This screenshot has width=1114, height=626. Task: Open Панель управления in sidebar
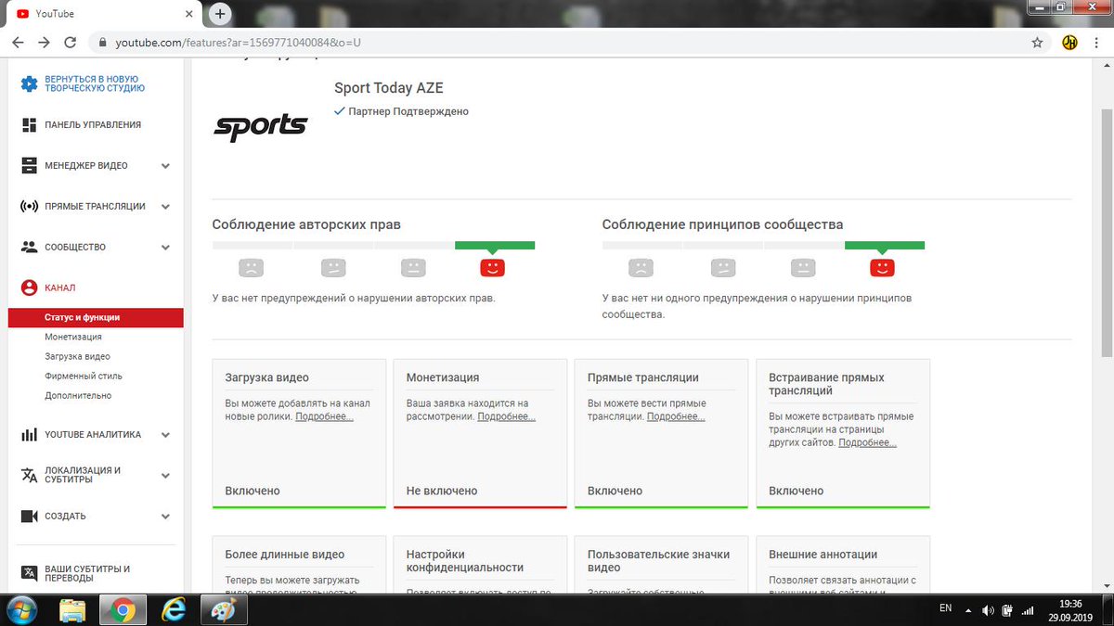93,124
